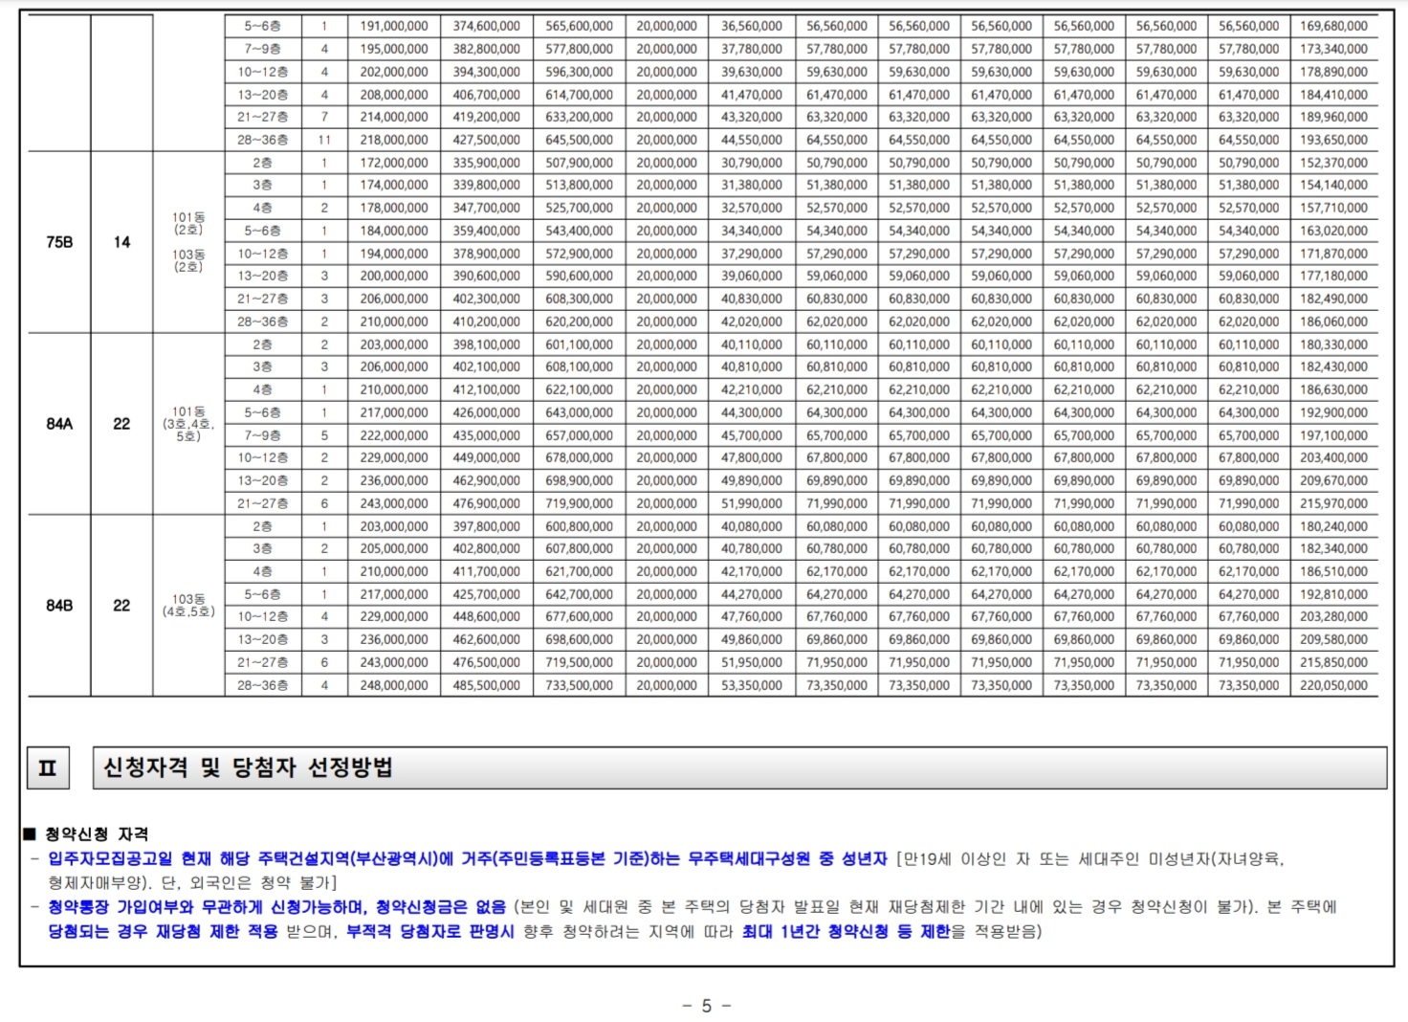Click the cell 608,300,000
Screen dimensions: 1408x1022
(579, 299)
